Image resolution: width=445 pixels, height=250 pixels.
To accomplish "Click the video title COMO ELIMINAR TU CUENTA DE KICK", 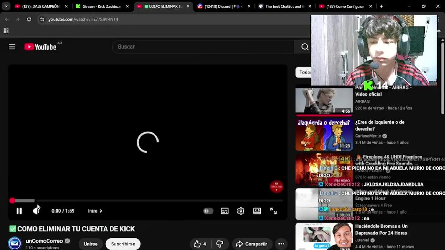I will 76,229.
